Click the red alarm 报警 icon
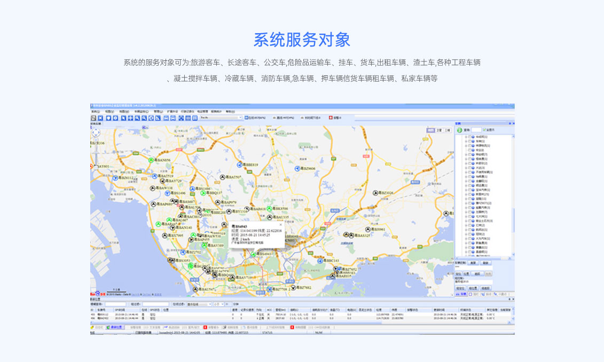The image size is (604, 362). click(x=331, y=117)
